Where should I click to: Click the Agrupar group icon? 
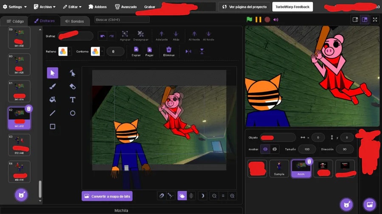point(125,34)
